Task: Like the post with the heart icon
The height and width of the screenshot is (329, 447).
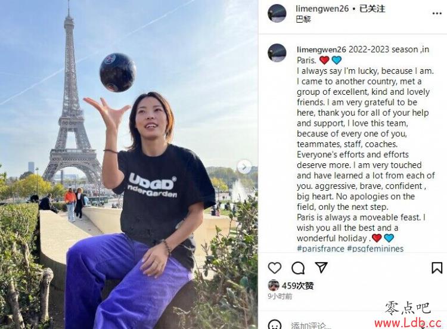Action: tap(275, 268)
